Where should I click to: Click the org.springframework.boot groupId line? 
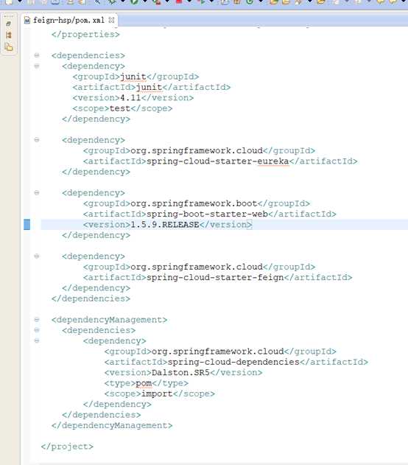point(197,203)
